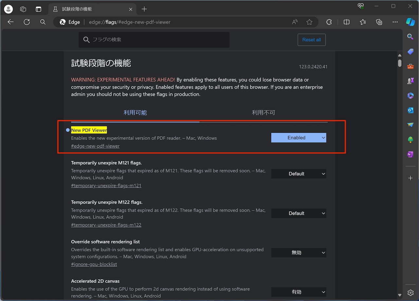Click the Accelerated 2D canvas heading
This screenshot has height=301, width=419.
[x=95, y=281]
